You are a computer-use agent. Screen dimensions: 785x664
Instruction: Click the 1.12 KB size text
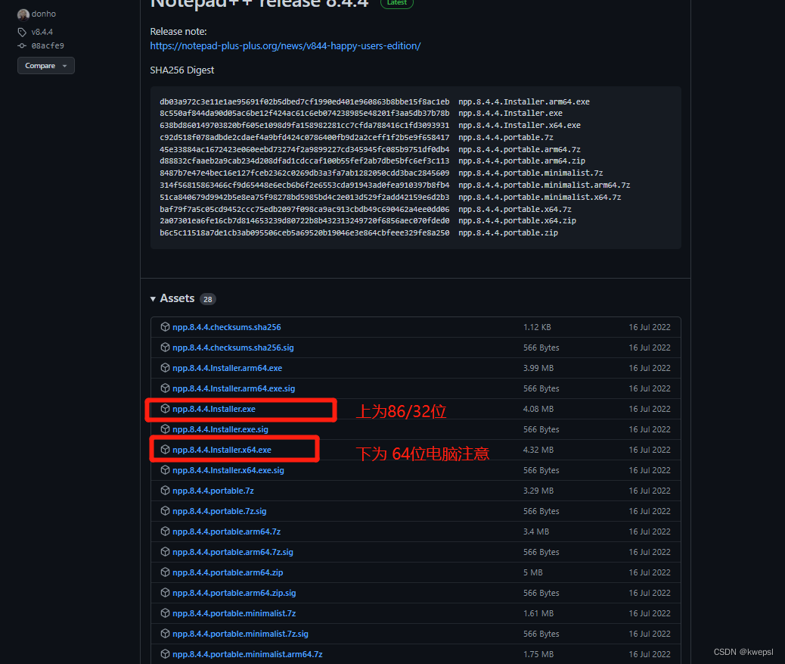tap(537, 327)
